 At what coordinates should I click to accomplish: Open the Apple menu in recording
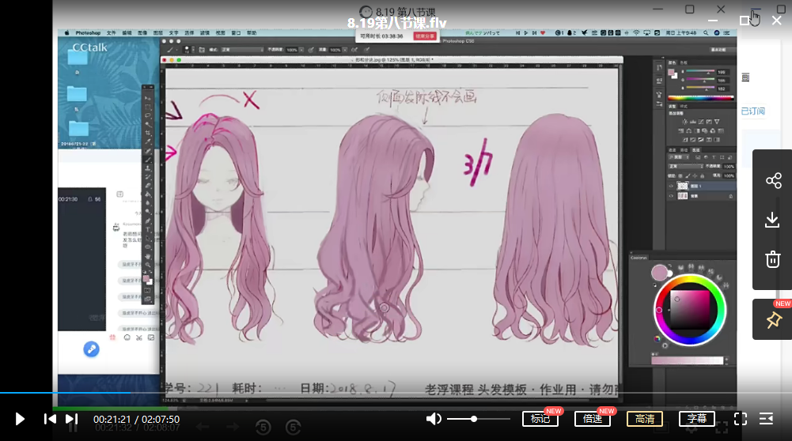pos(66,32)
